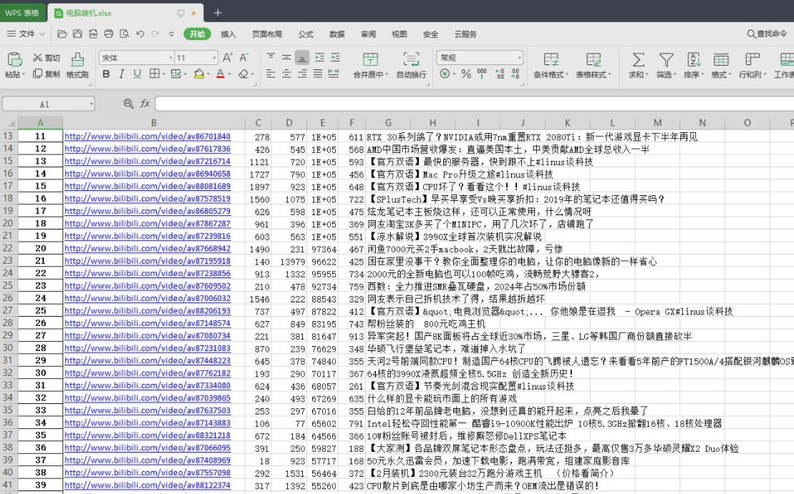Click the zoom magnifier beside fx
This screenshot has width=794, height=494.
click(129, 103)
